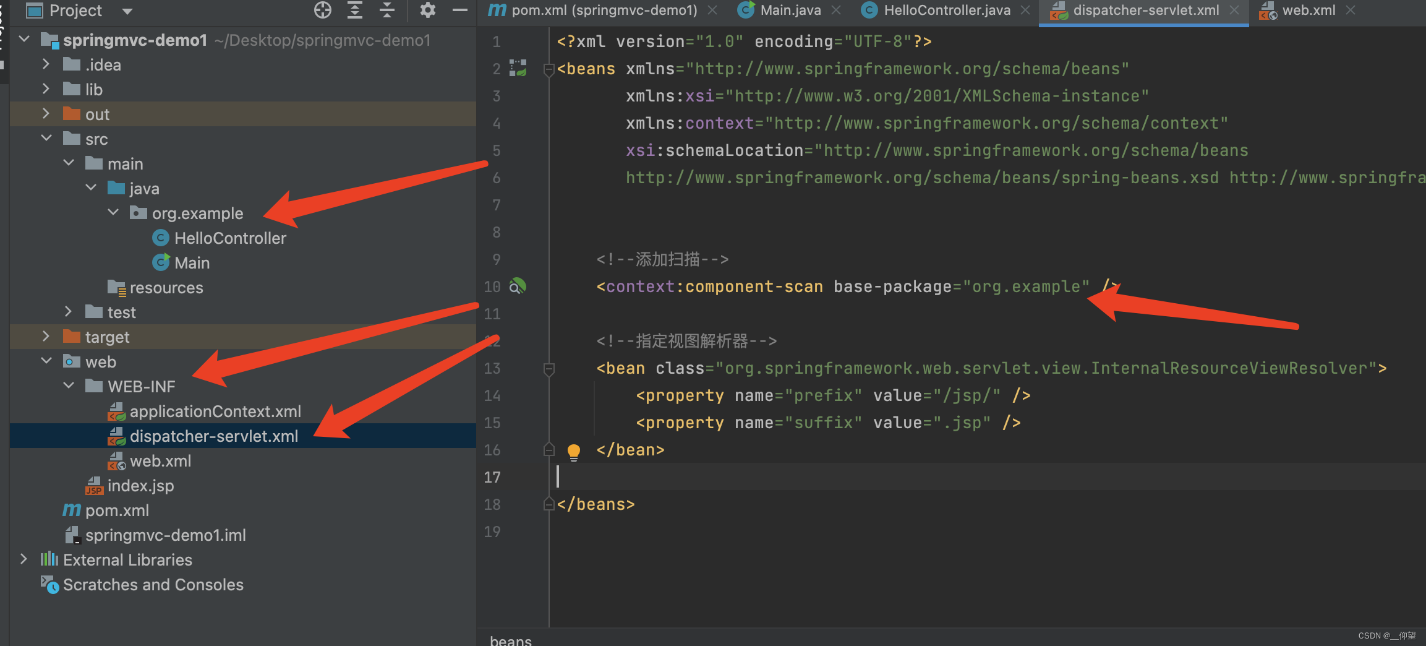This screenshot has width=1426, height=646.
Task: Click the Maven icon beside pom.xml in tree
Action: click(72, 510)
